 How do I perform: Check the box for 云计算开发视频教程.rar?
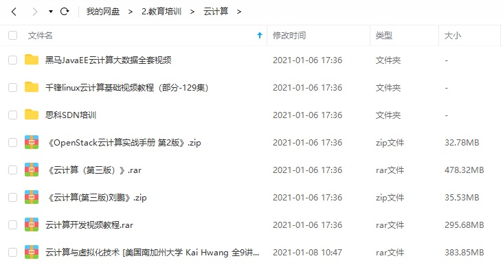pos(12,225)
